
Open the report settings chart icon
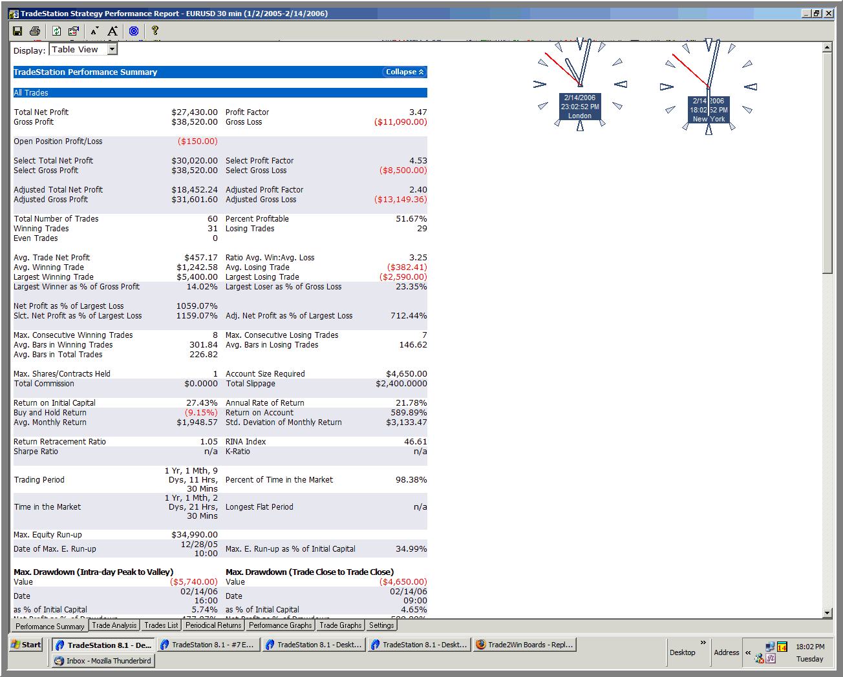73,31
